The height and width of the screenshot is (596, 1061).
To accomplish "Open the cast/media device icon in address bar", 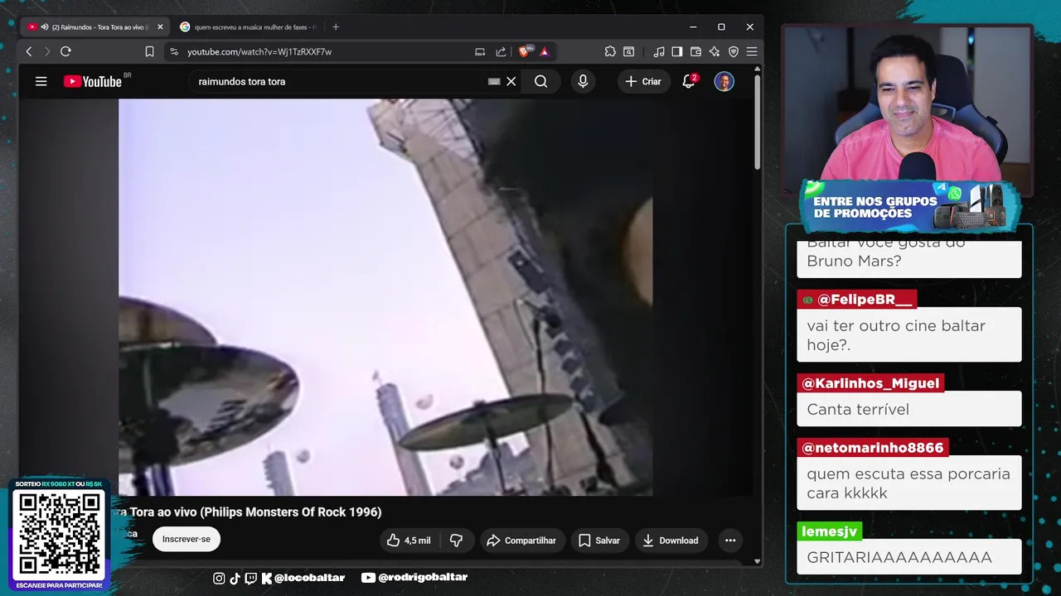I will 480,51.
